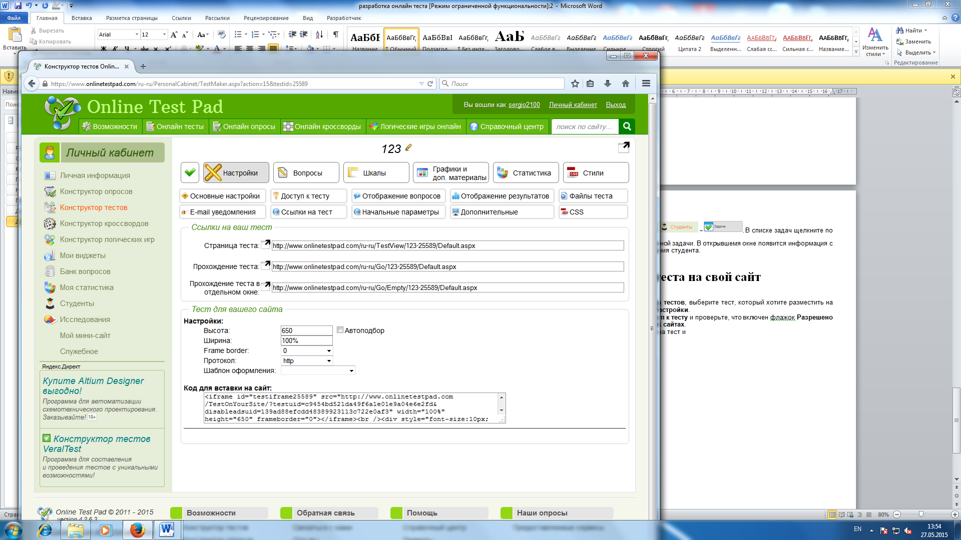Open Обратная связь footer button
The height and width of the screenshot is (540, 961).
click(329, 513)
